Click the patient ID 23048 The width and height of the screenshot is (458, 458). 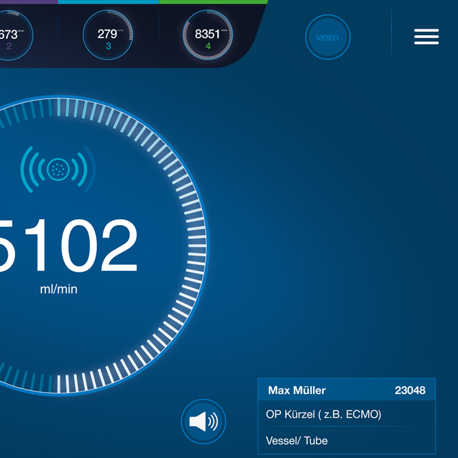pyautogui.click(x=410, y=390)
